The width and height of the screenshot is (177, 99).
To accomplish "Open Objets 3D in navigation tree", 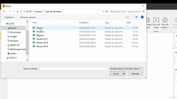I will coord(15,45).
